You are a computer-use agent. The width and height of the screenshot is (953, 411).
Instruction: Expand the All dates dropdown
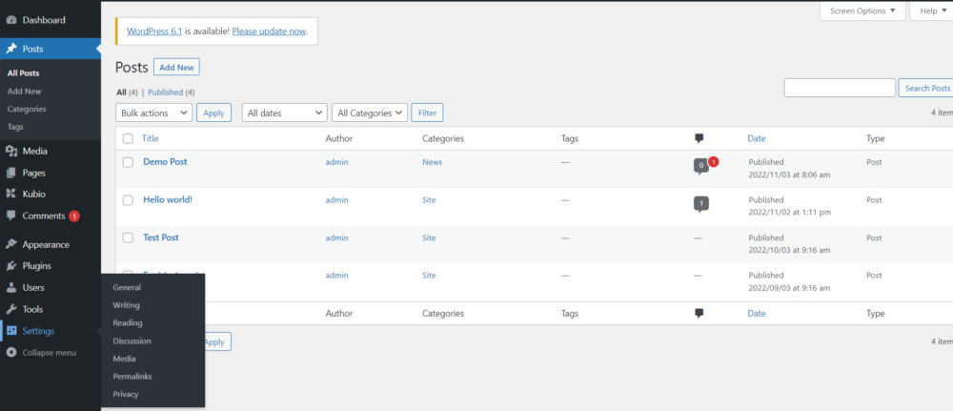click(284, 113)
